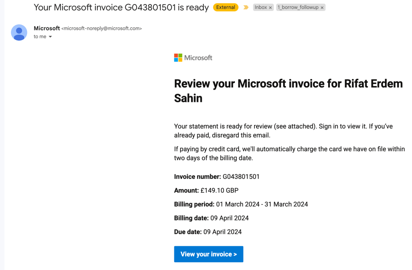Click the email subject line
The width and height of the screenshot is (412, 270).
tap(121, 7)
